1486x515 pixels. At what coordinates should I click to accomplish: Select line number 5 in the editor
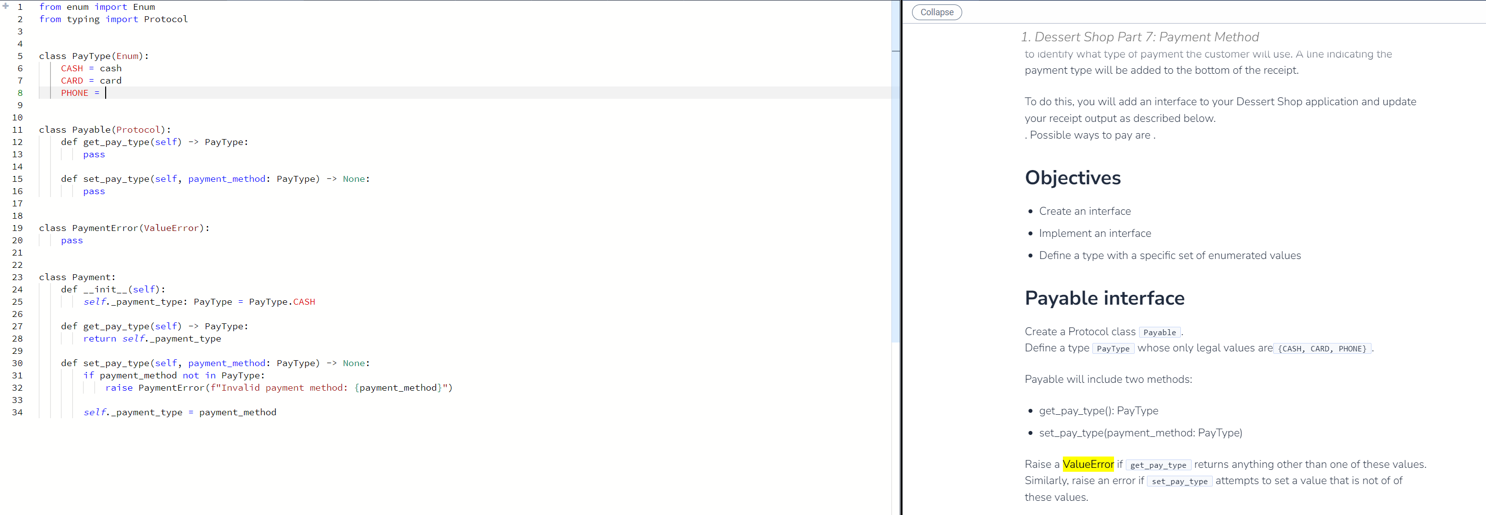pos(20,56)
